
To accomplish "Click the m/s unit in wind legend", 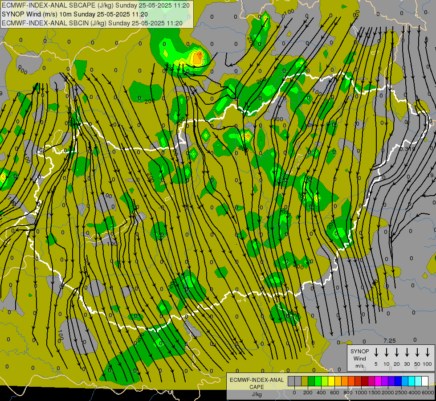I will pyautogui.click(x=359, y=366).
